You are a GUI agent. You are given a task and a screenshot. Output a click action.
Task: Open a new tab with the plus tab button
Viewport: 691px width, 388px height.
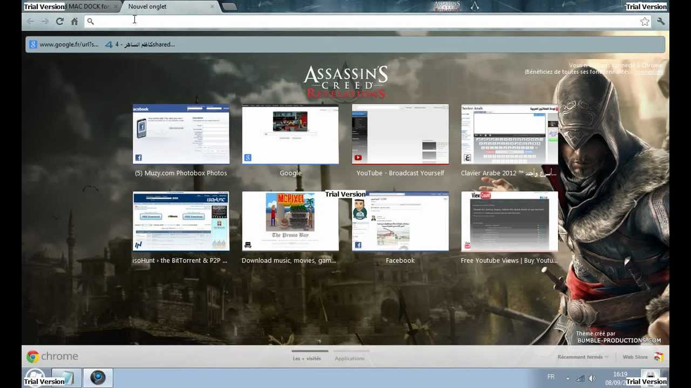point(229,7)
